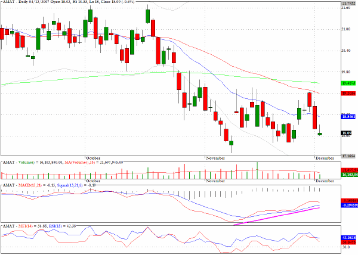The image size is (358, 255).
Task: Select the blue 18.5461 moving average tag
Action: [x=348, y=117]
